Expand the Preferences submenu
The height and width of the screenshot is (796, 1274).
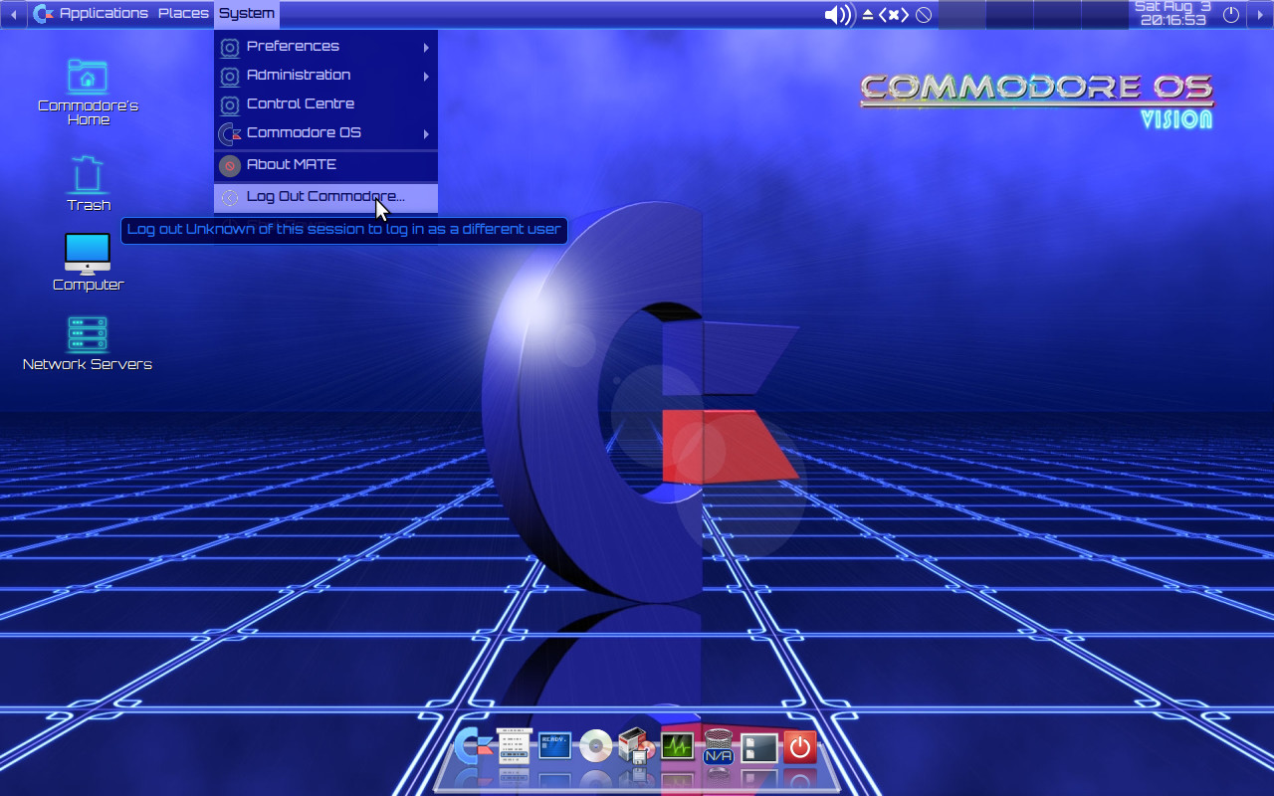293,46
